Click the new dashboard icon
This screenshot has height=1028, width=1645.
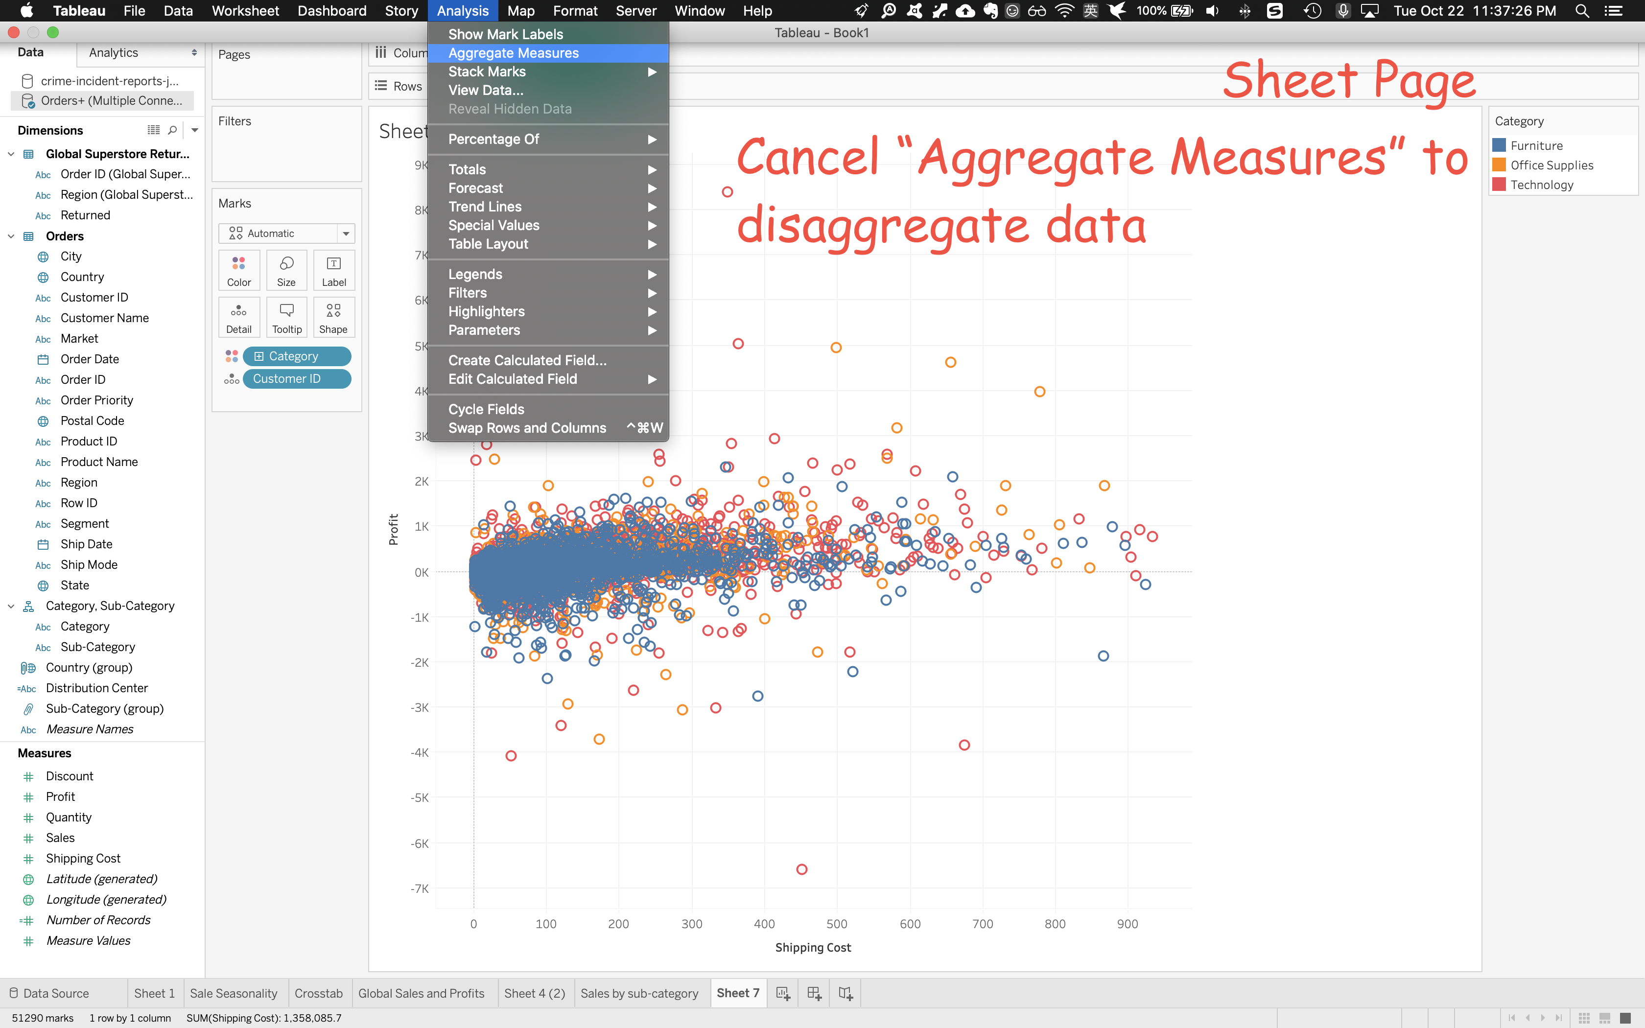pyautogui.click(x=814, y=993)
